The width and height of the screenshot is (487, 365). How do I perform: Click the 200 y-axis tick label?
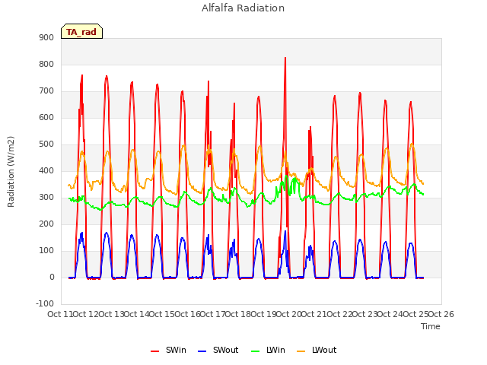pos(46,224)
